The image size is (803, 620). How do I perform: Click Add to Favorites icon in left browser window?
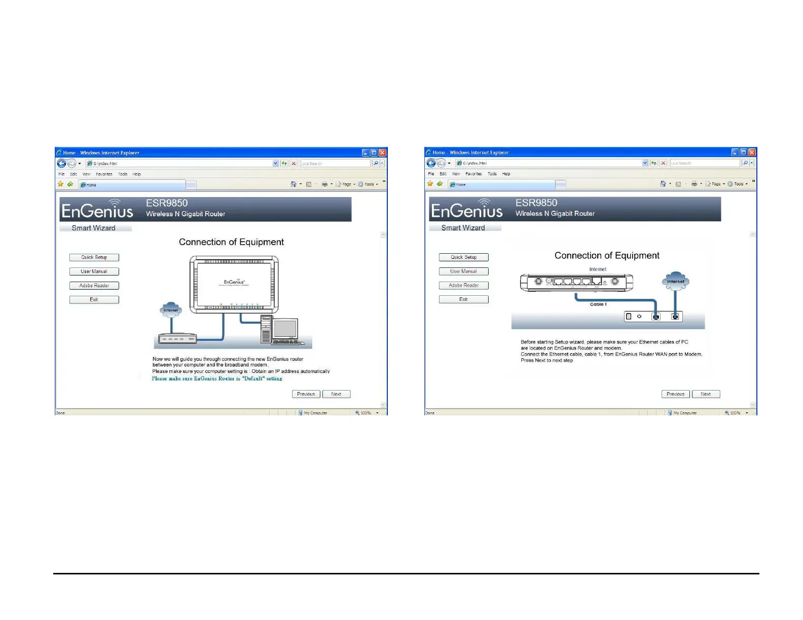point(70,184)
